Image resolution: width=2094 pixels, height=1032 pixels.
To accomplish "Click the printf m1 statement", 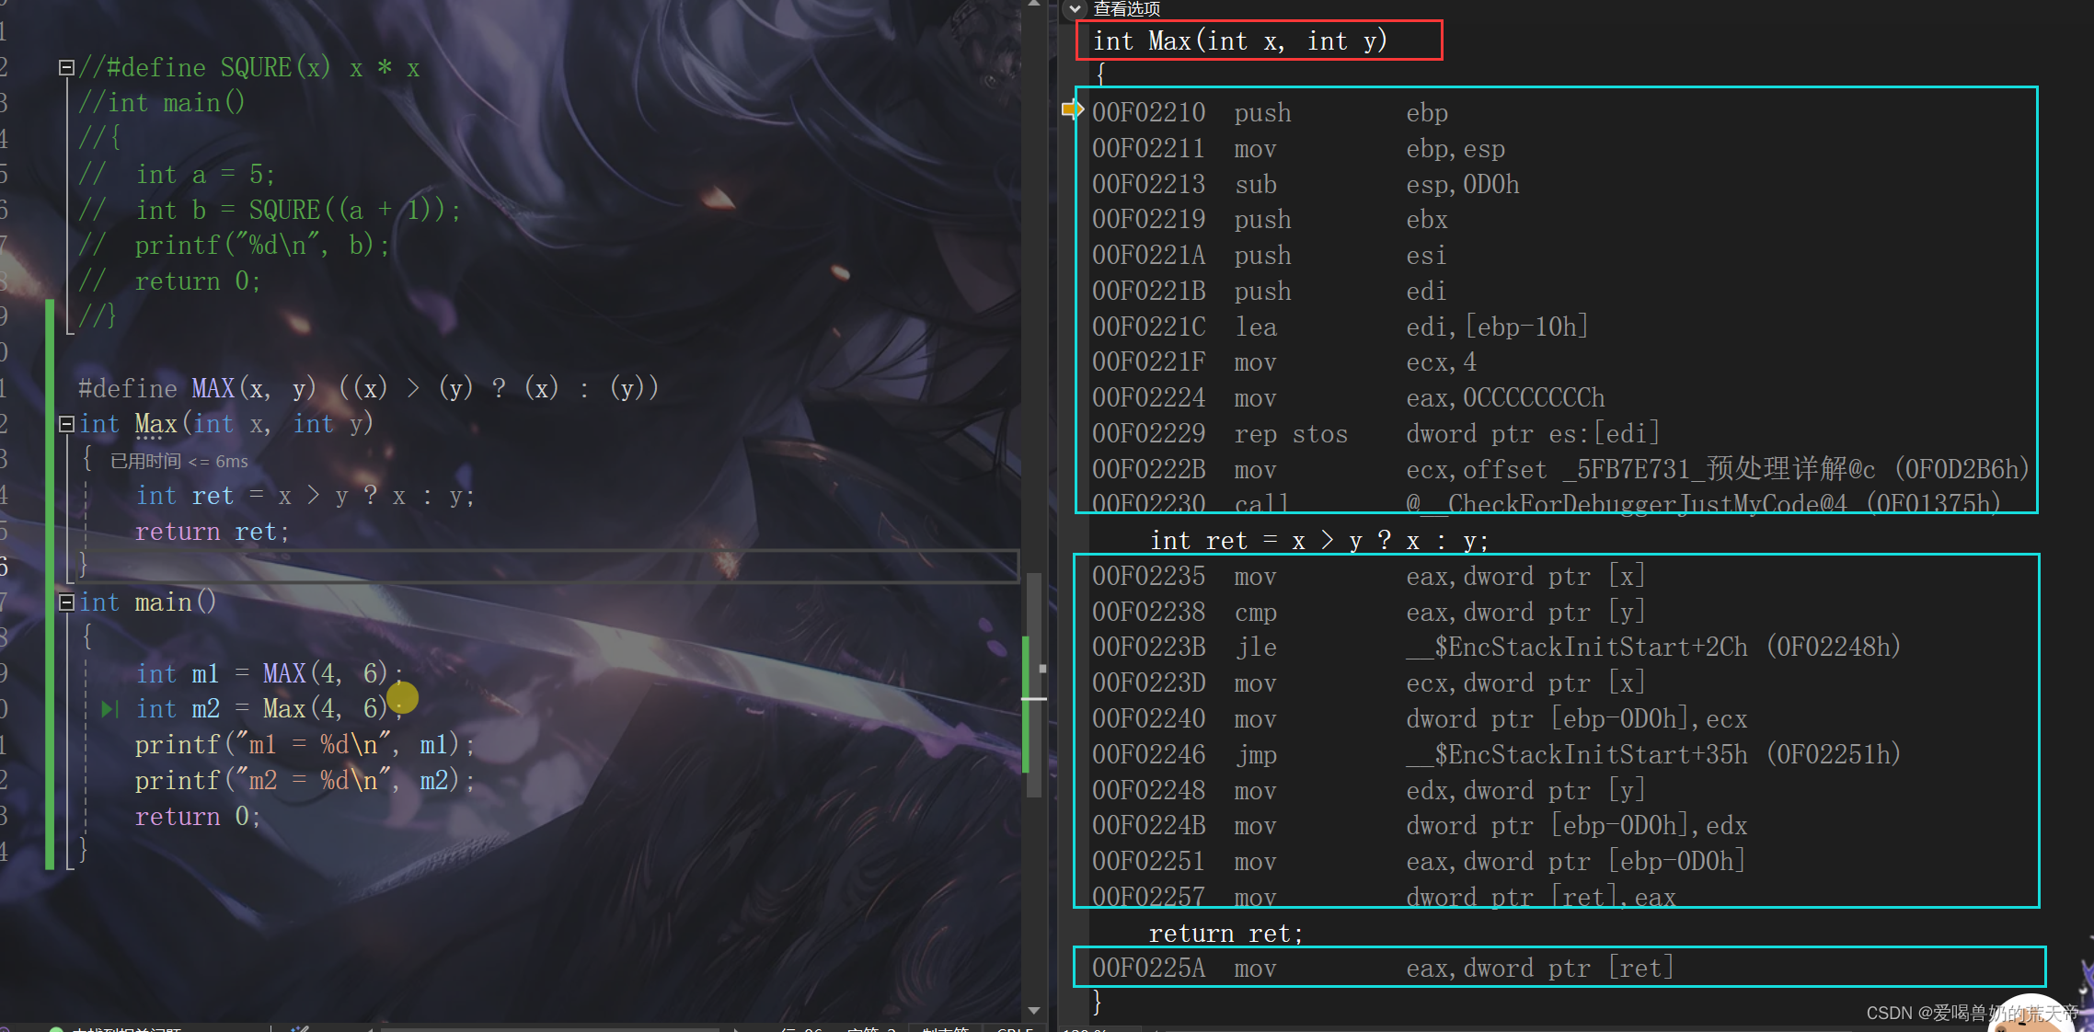I will [305, 744].
